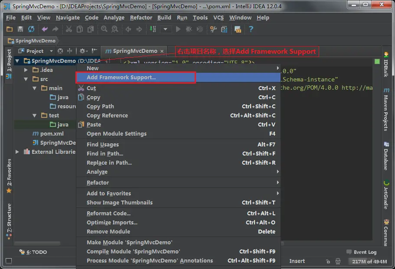
Task: Click the Find magnifier icon
Action: coord(104,29)
